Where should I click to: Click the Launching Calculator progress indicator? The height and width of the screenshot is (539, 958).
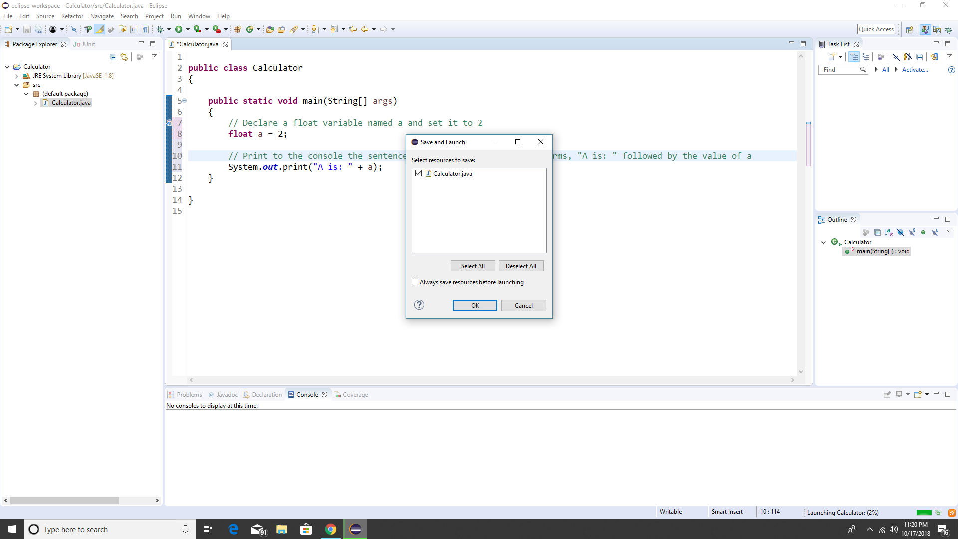[843, 512]
